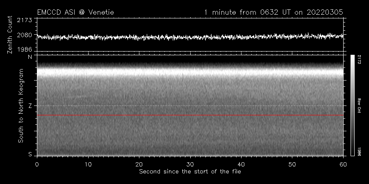Screen dimensions: 369x184
Task: Click the zenith count line trace
Action: pos(190,37)
